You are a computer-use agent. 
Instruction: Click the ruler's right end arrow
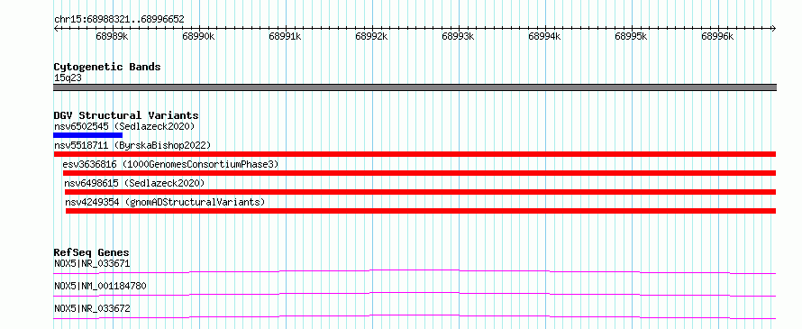774,28
